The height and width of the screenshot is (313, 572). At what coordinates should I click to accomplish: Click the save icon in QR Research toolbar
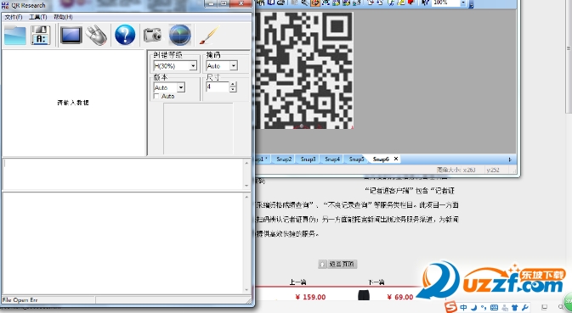[x=40, y=36]
